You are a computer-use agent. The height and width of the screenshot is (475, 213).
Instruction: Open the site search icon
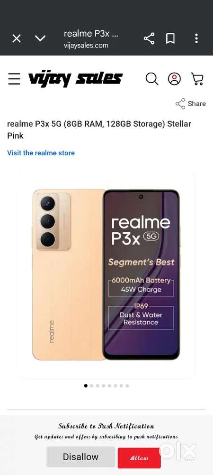pos(152,79)
